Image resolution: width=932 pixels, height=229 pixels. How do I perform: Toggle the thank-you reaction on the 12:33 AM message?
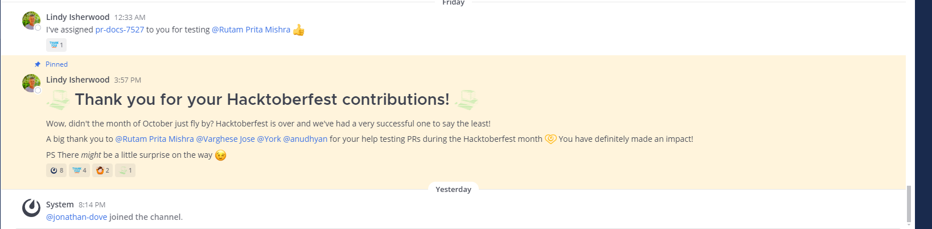point(56,44)
